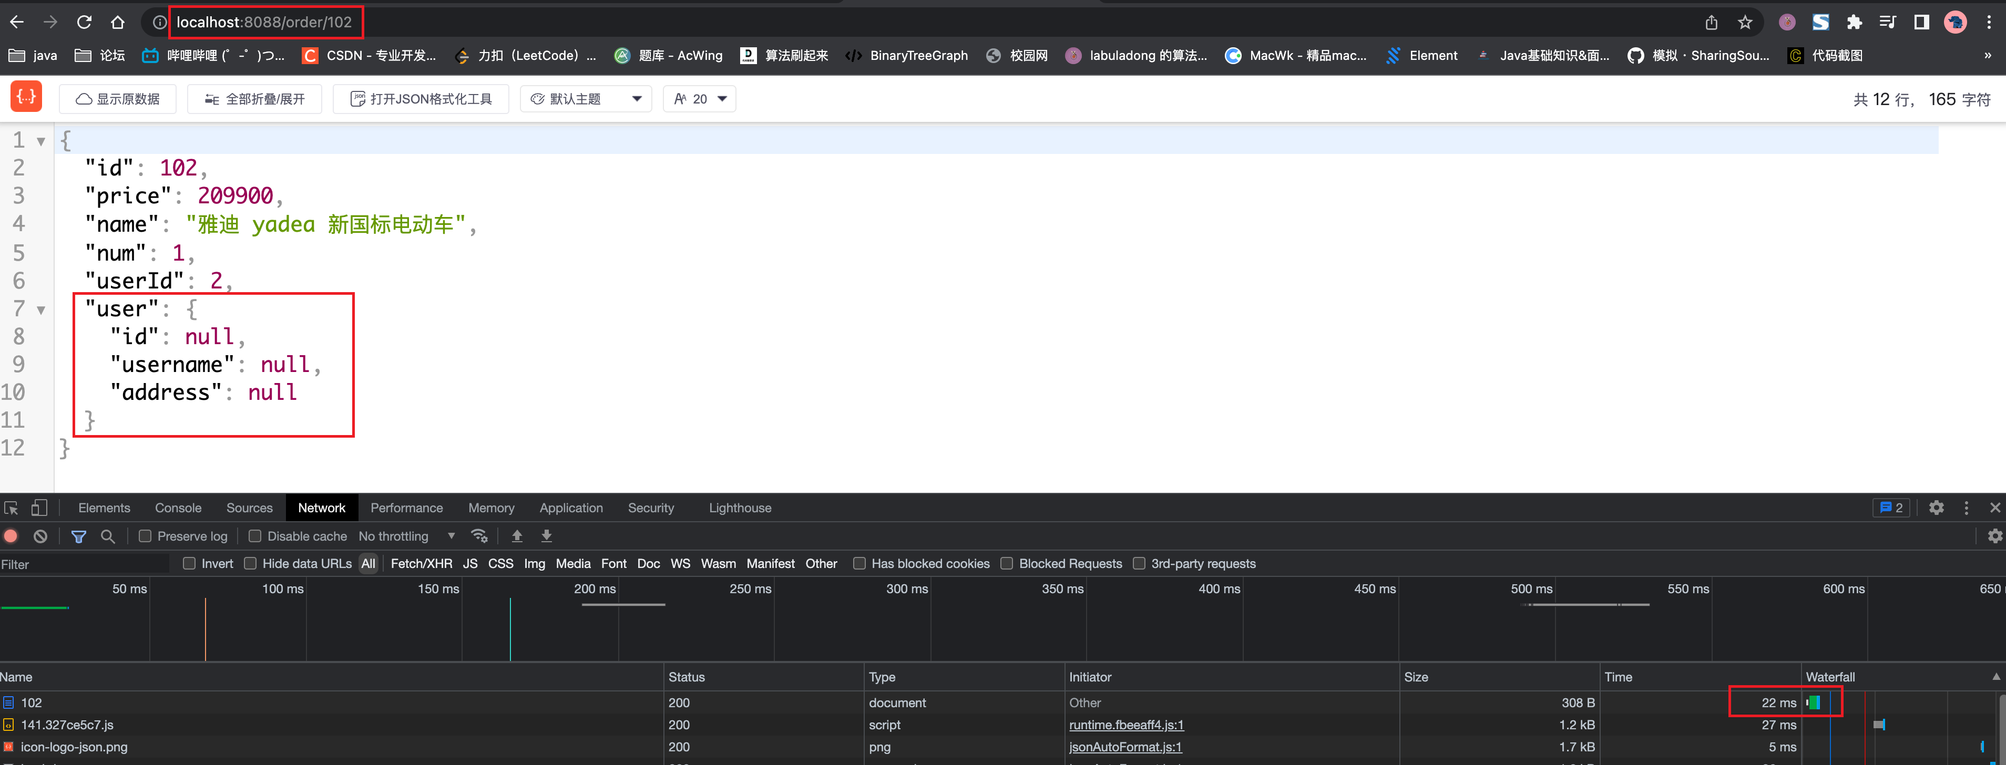This screenshot has height=765, width=2006.
Task: Check Hide data URLs
Action: pyautogui.click(x=250, y=563)
